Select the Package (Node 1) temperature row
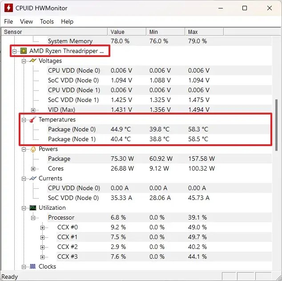The width and height of the screenshot is (282, 281). click(x=159, y=139)
